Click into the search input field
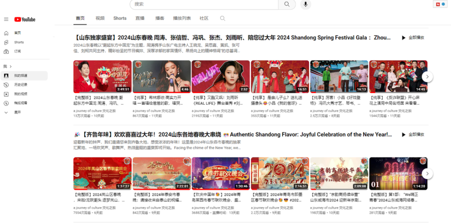Viewport: 451px width, 223px height. pos(204,4)
